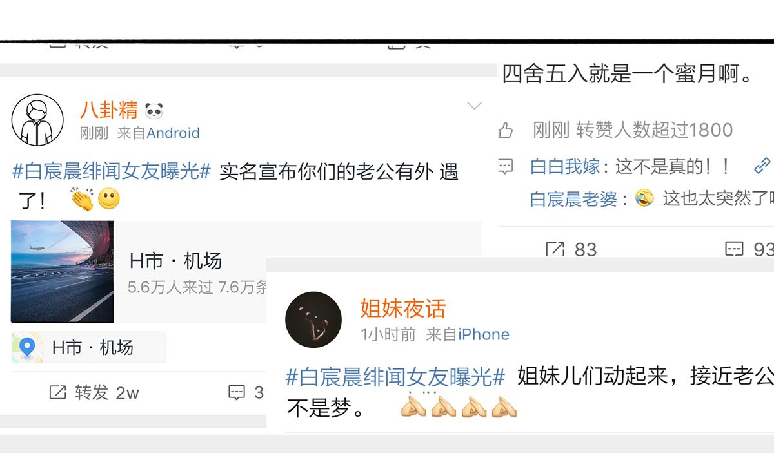View the H市·机场 airport thumbnail image

pyautogui.click(x=63, y=271)
